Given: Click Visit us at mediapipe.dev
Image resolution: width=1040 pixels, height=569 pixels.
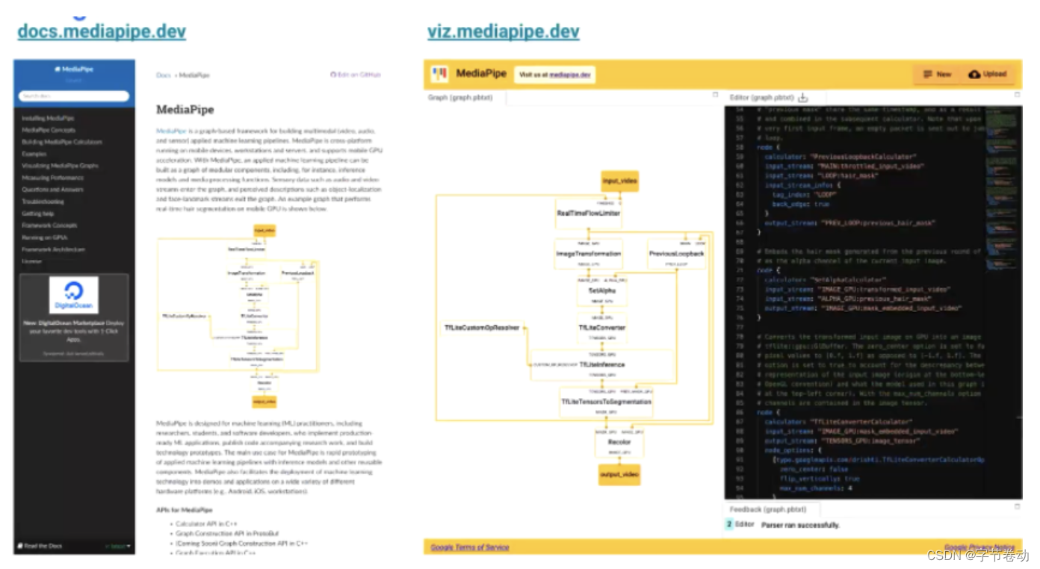Looking at the screenshot, I should (555, 75).
